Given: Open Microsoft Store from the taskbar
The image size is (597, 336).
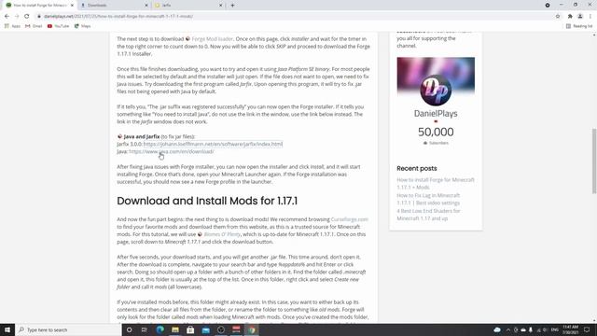Looking at the screenshot, I should coord(190,329).
